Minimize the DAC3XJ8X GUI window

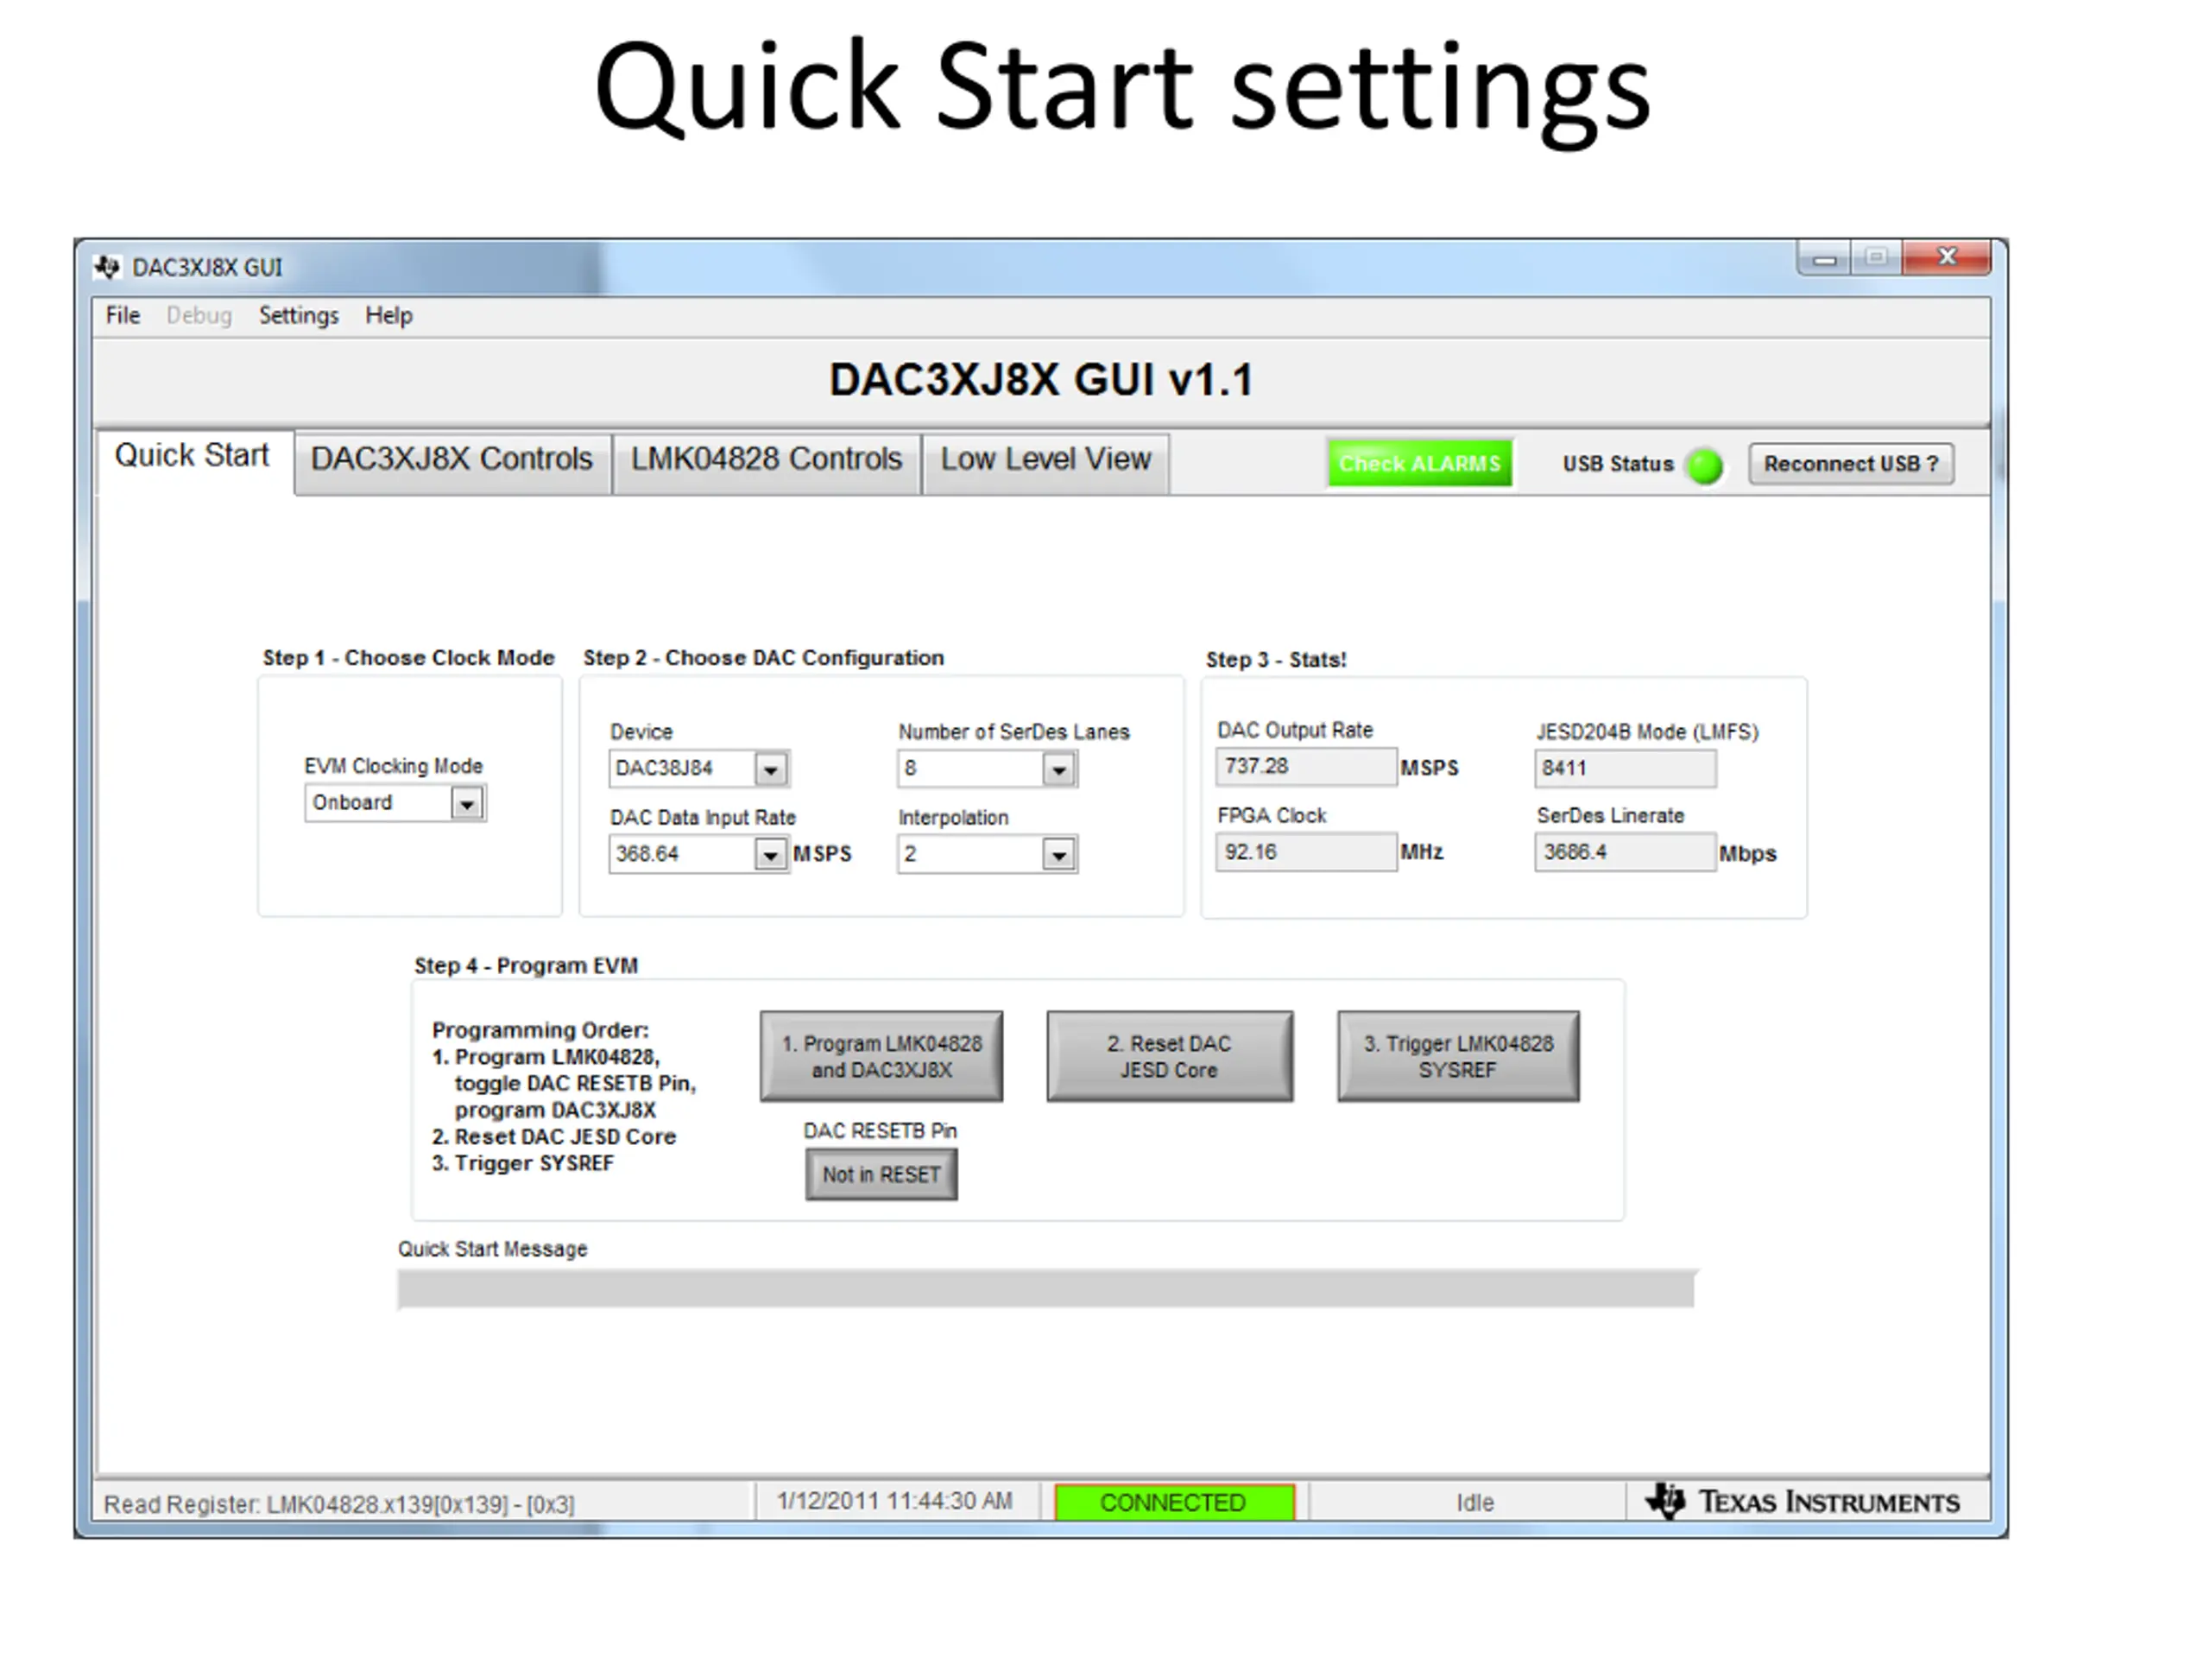[x=1824, y=259]
